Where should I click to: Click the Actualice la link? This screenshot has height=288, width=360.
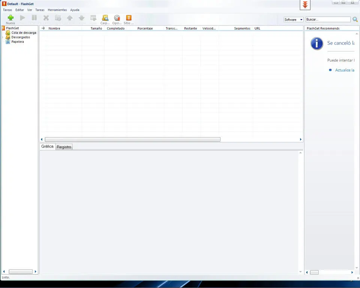[x=345, y=70]
